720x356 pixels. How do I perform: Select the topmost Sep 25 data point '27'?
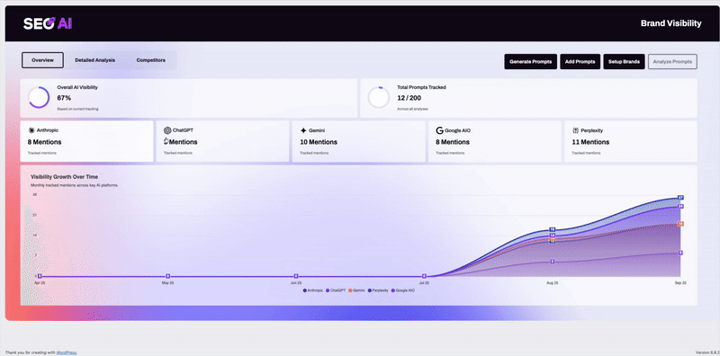tap(680, 197)
